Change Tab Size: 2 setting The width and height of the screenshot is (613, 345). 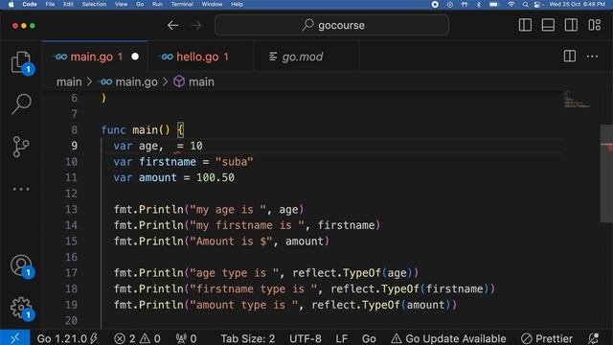[248, 338]
